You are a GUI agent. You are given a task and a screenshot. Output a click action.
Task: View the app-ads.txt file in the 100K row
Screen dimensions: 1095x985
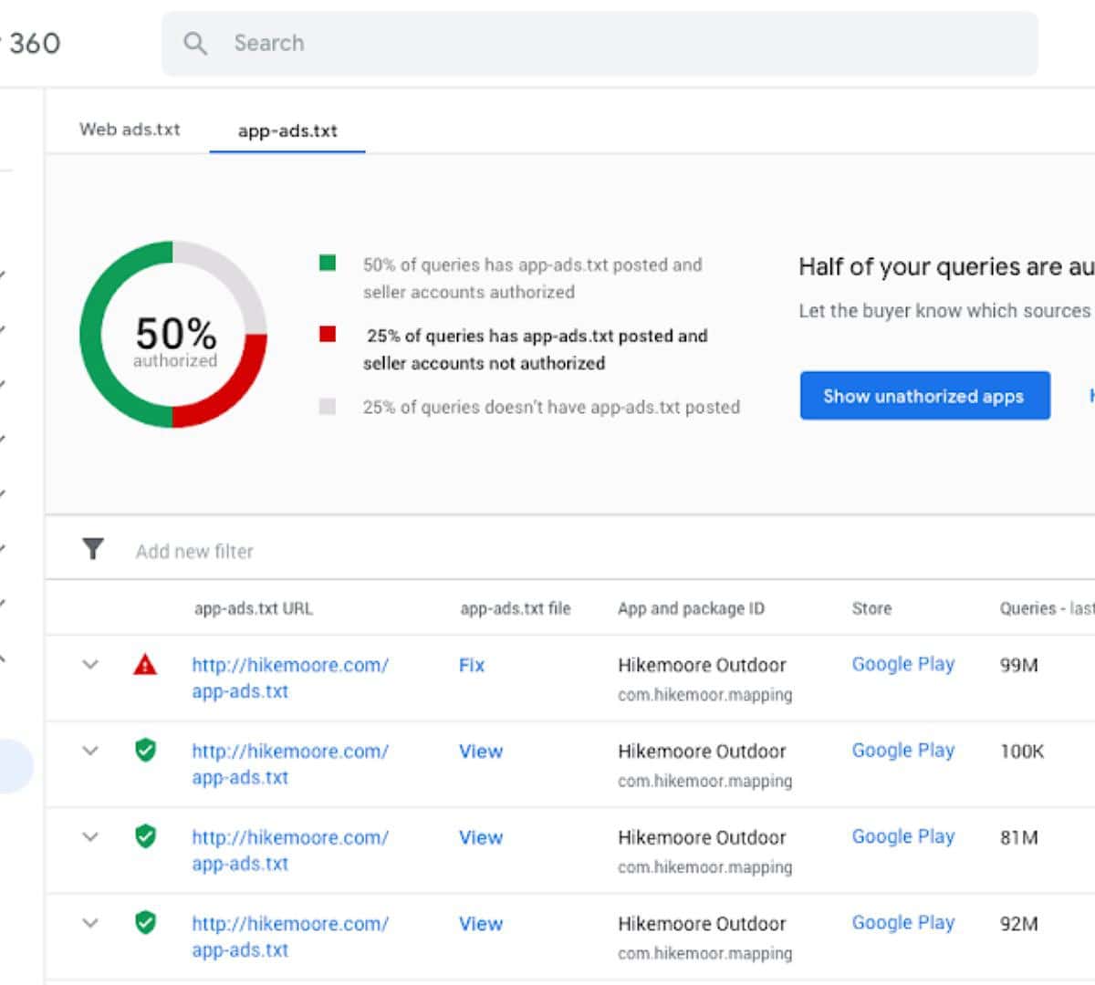tap(480, 752)
